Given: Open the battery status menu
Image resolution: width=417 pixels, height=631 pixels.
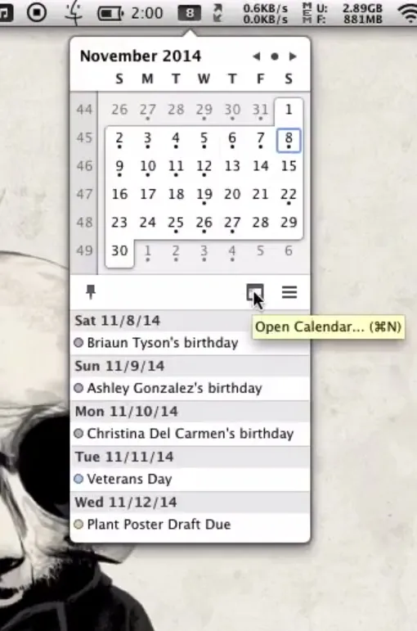Looking at the screenshot, I should (110, 14).
